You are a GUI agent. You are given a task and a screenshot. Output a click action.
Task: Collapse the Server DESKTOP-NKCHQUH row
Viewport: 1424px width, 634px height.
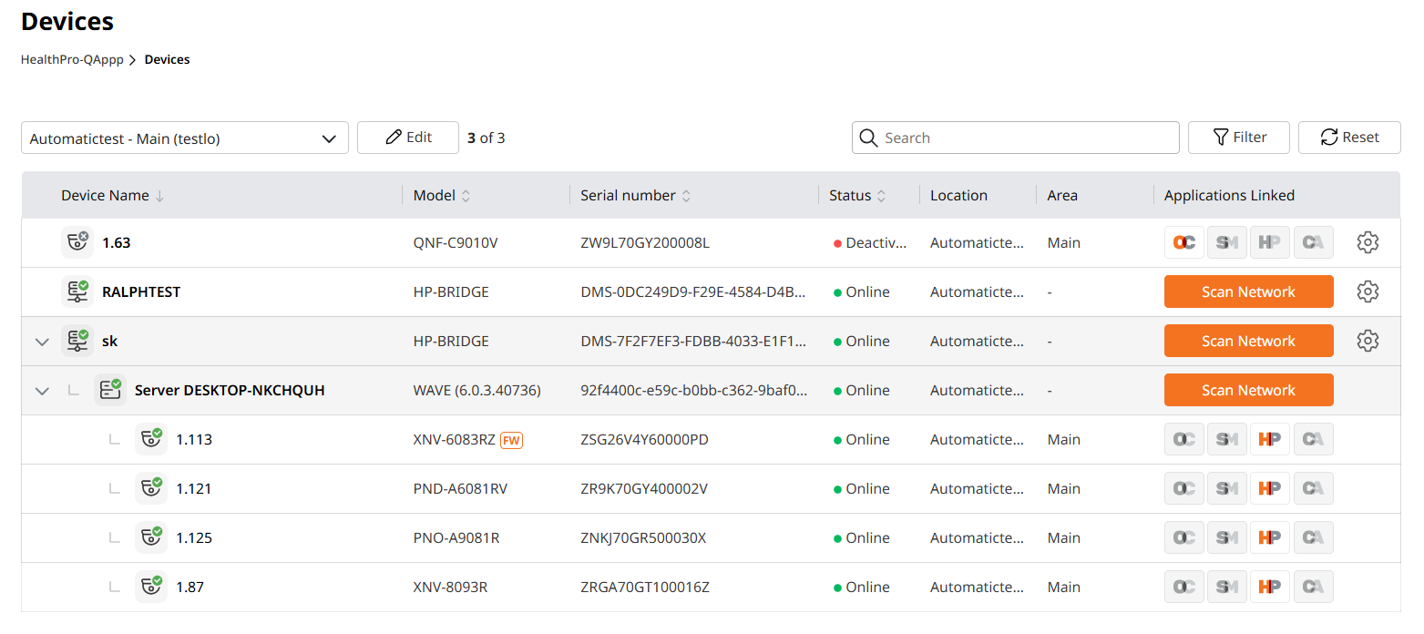[42, 391]
